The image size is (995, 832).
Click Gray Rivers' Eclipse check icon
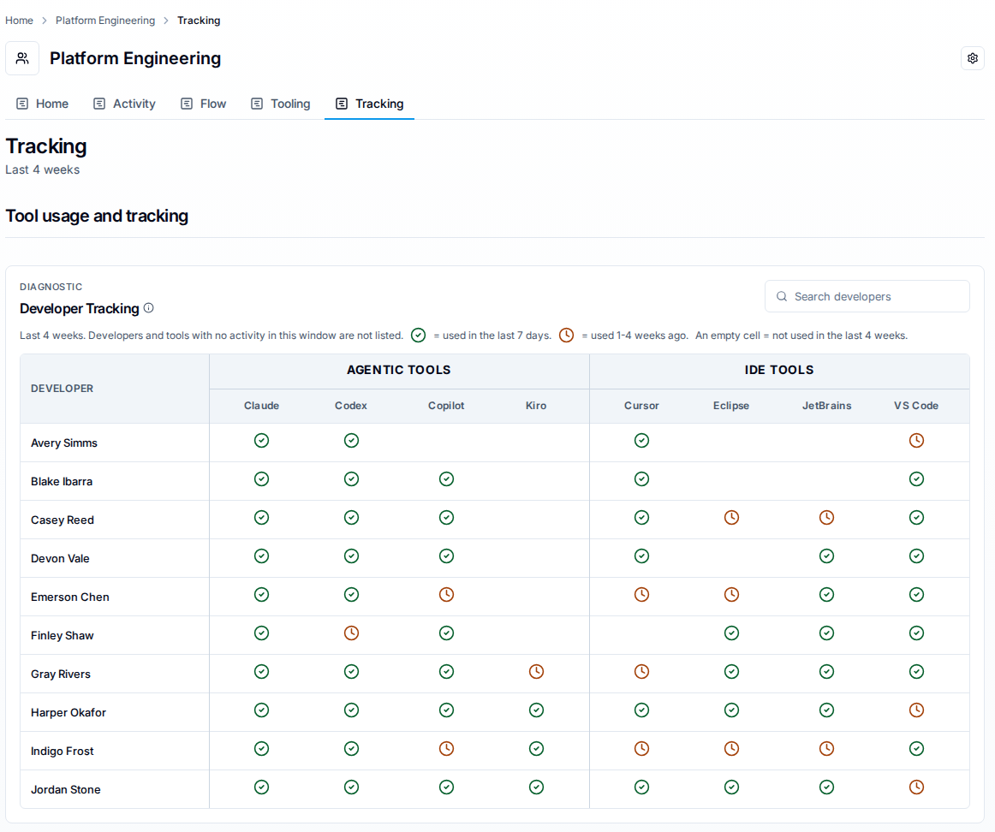point(731,672)
